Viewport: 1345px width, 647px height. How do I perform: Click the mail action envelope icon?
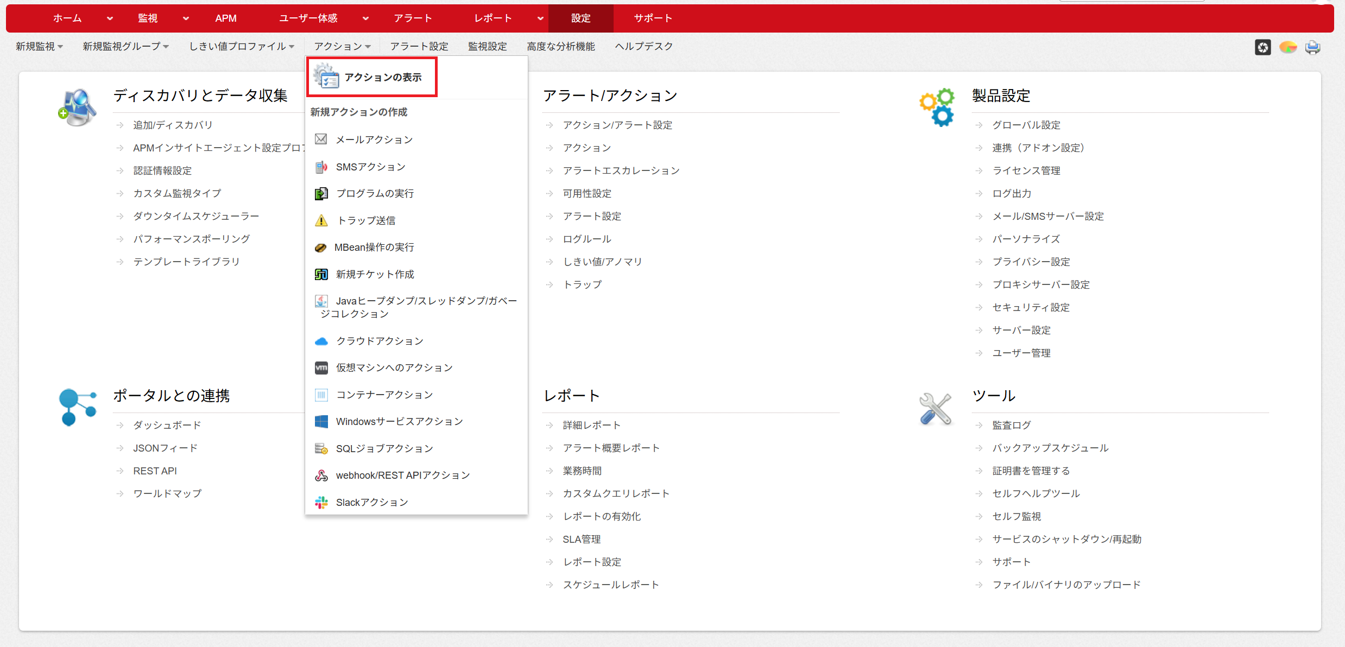(x=321, y=139)
